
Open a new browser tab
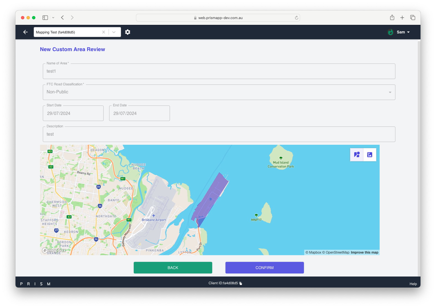click(402, 18)
